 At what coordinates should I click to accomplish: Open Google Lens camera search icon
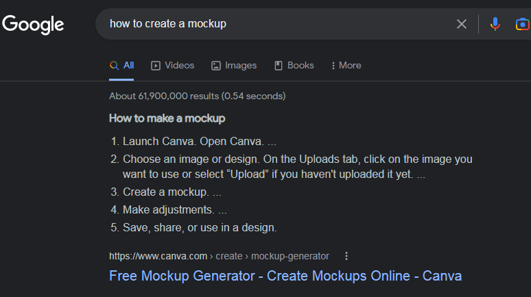click(x=523, y=25)
